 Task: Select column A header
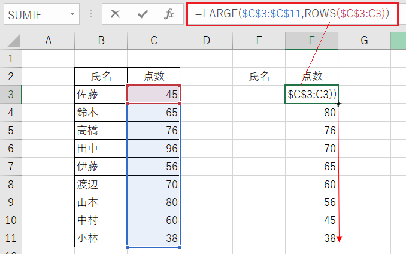[48, 40]
